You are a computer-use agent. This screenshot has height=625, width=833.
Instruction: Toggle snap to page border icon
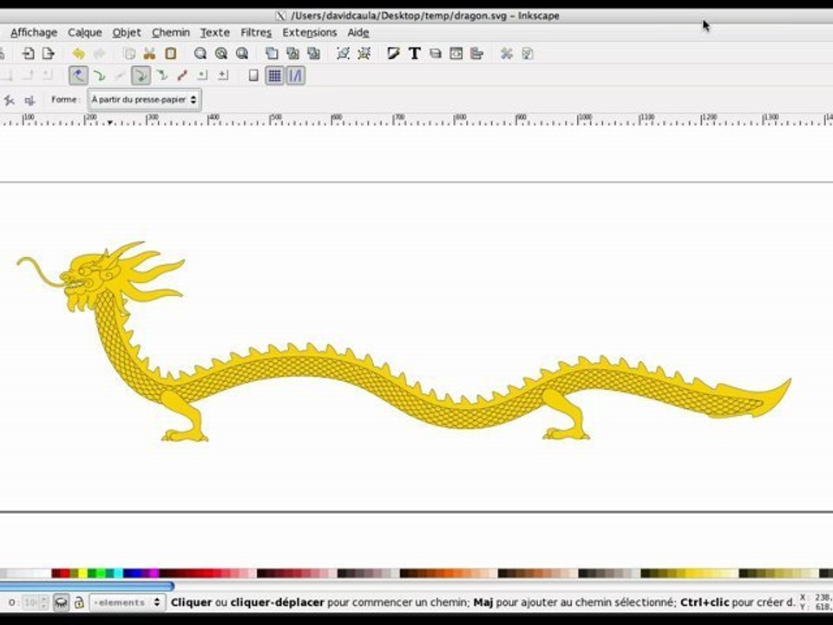tap(253, 76)
